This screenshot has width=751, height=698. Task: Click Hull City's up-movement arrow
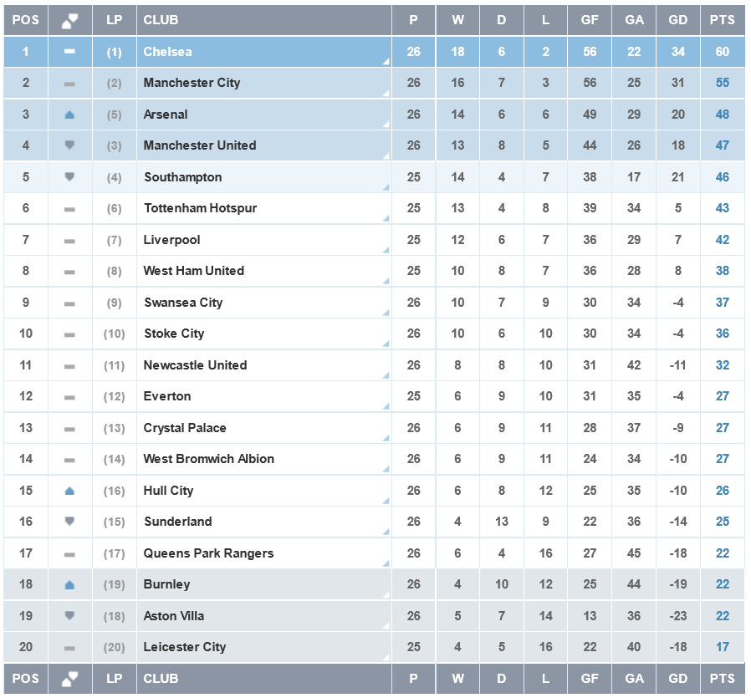69,491
